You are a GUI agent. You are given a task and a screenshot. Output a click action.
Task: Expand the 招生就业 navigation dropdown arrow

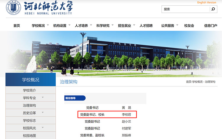[134, 25]
